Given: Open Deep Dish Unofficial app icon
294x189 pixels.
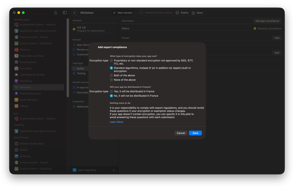Looking at the screenshot, I should (17, 56).
